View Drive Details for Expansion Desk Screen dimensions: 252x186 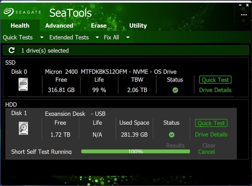211,134
